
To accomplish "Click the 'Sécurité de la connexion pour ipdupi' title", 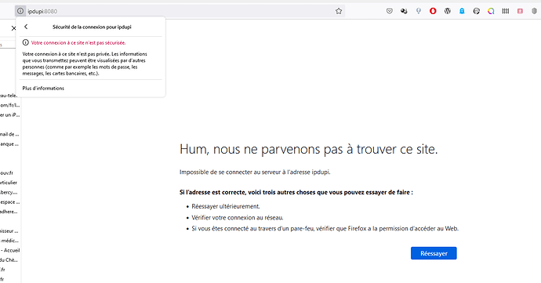I will [x=92, y=27].
